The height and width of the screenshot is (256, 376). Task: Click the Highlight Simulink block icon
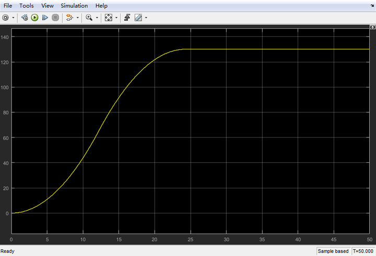pyautogui.click(x=69, y=18)
